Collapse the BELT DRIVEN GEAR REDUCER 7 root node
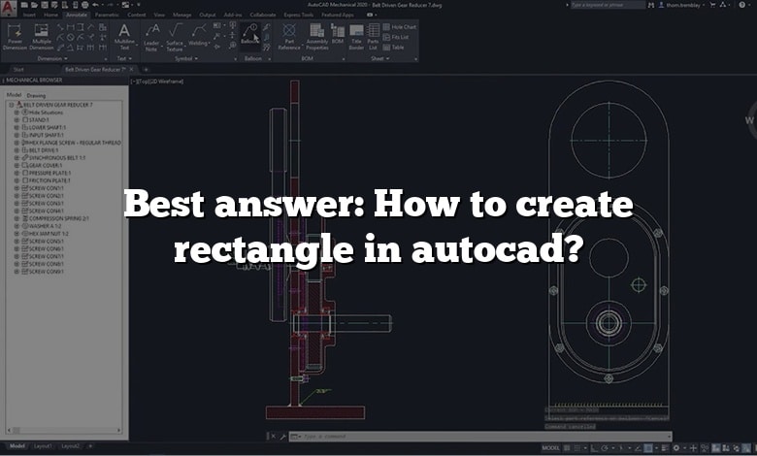 pyautogui.click(x=9, y=104)
